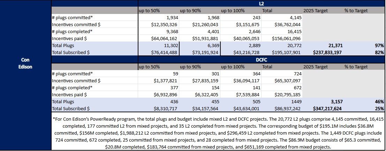Click the DCFC '2025 Target' column header
The width and height of the screenshot is (386, 151).
click(x=315, y=67)
